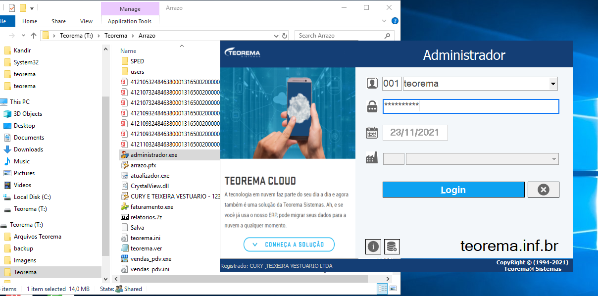Click the user code field 001
This screenshot has width=598, height=296.
tap(392, 84)
